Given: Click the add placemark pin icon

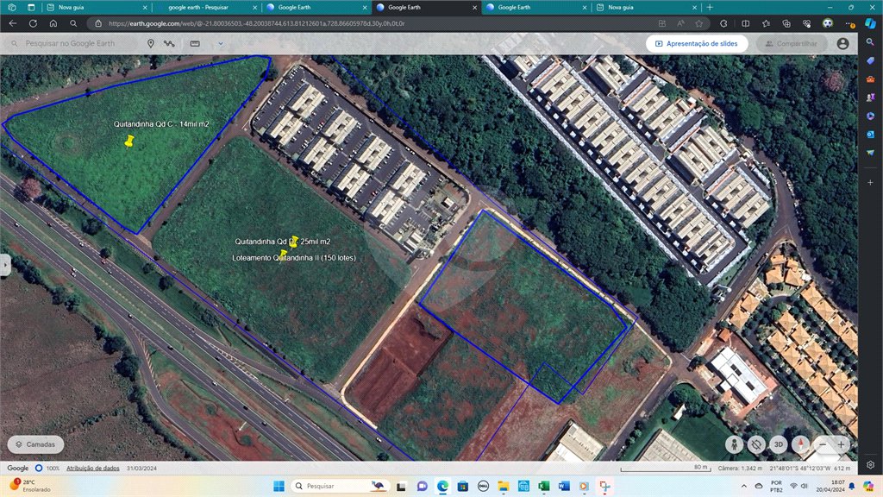Looking at the screenshot, I should pyautogui.click(x=150, y=43).
